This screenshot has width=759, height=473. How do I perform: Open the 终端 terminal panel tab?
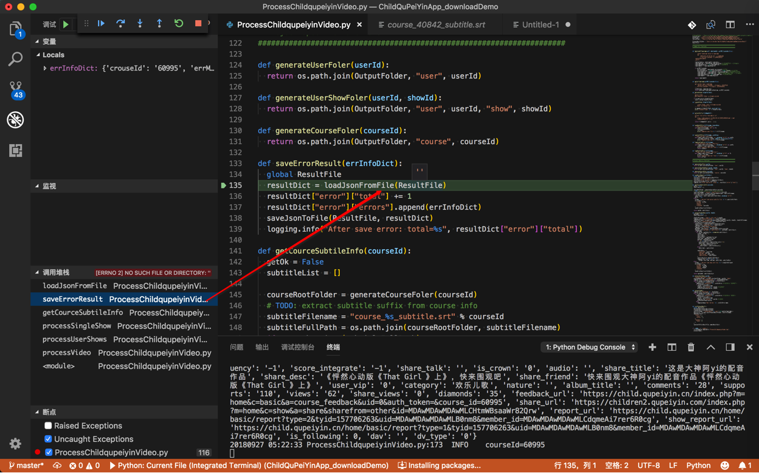coord(333,347)
